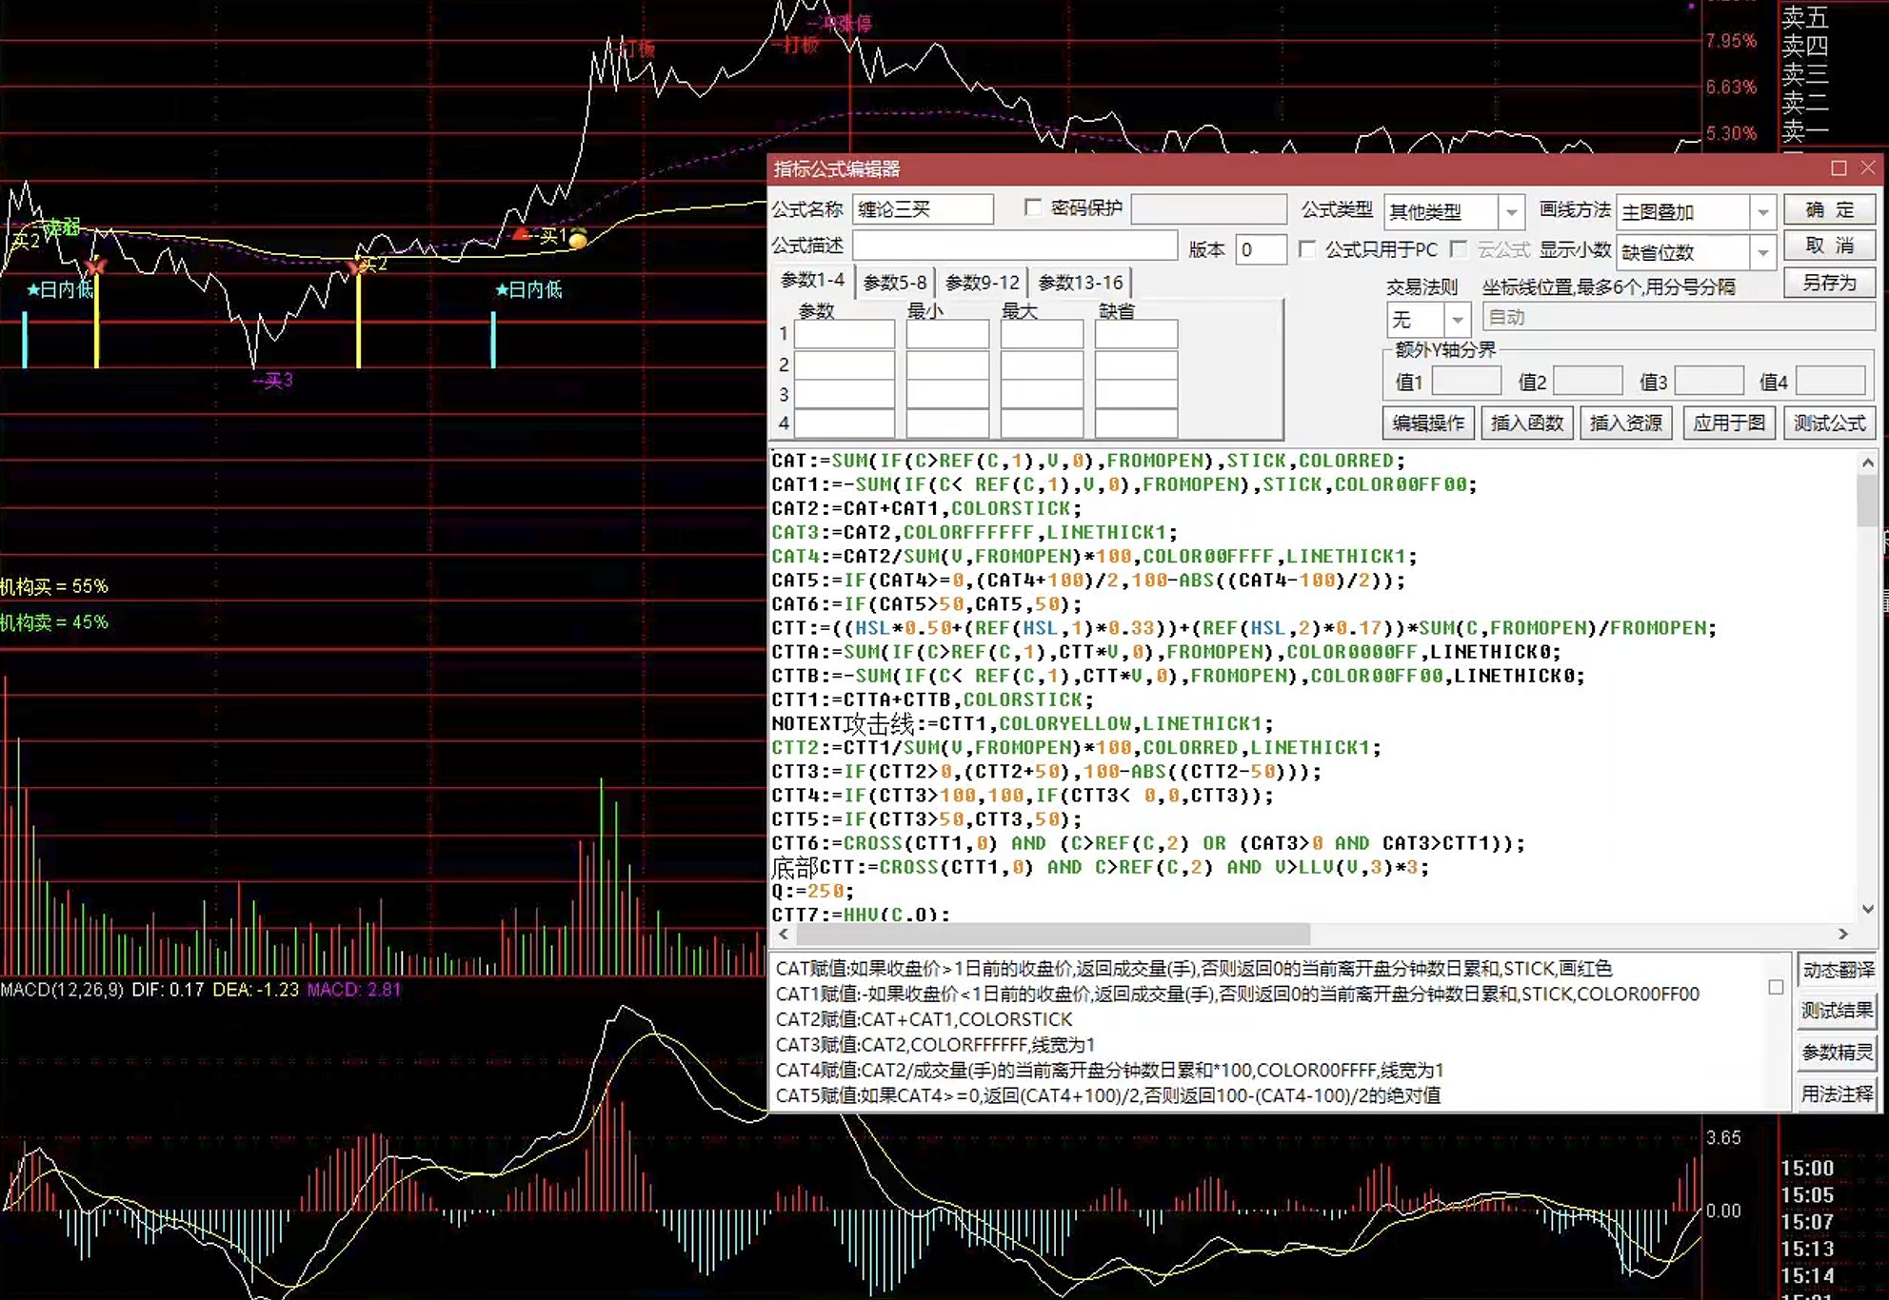This screenshot has width=1889, height=1300.
Task: Switch to the 参数13-16 tab
Action: 1081,283
